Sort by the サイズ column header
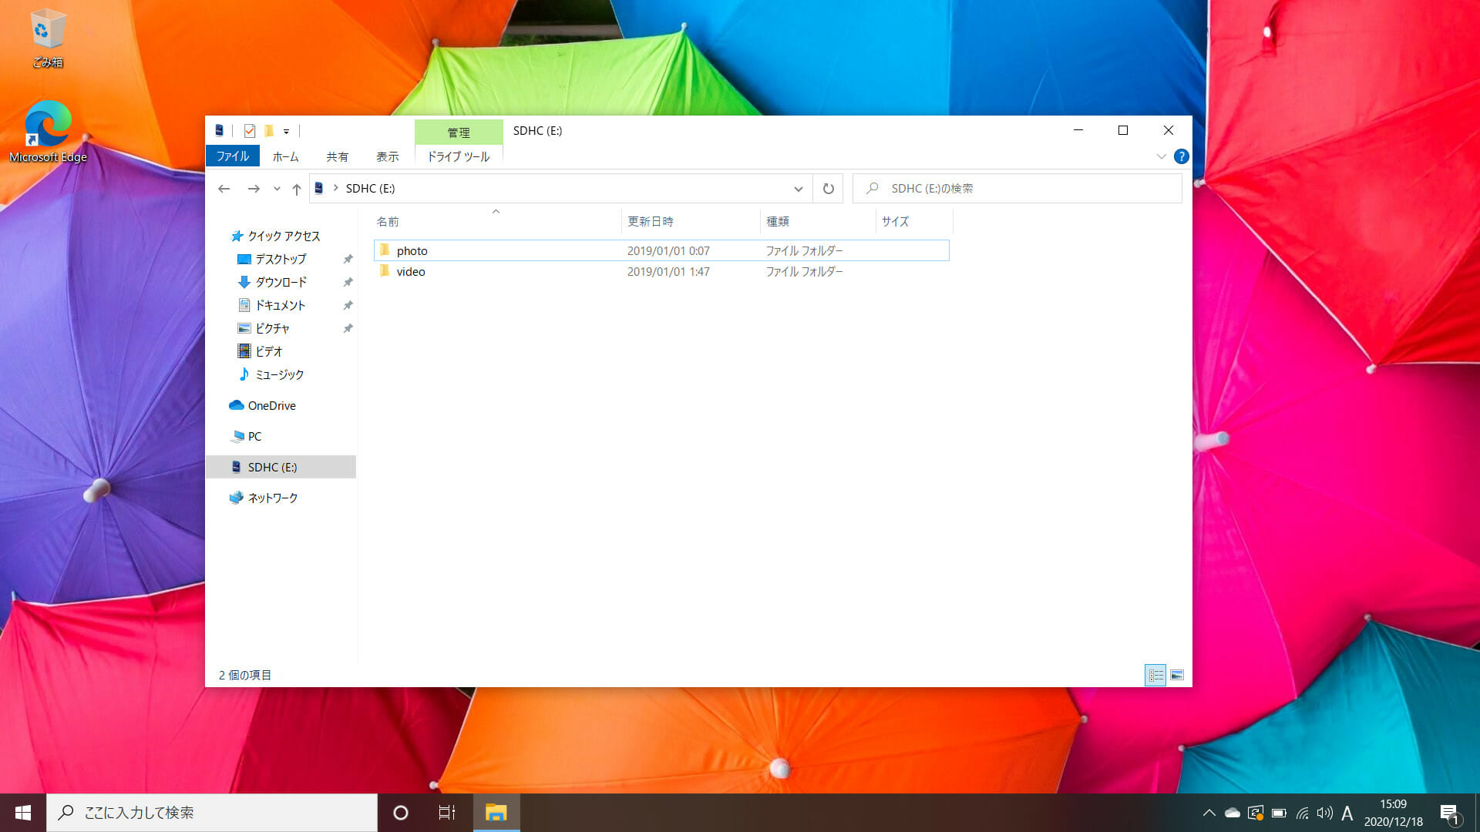The image size is (1480, 832). tap(914, 222)
